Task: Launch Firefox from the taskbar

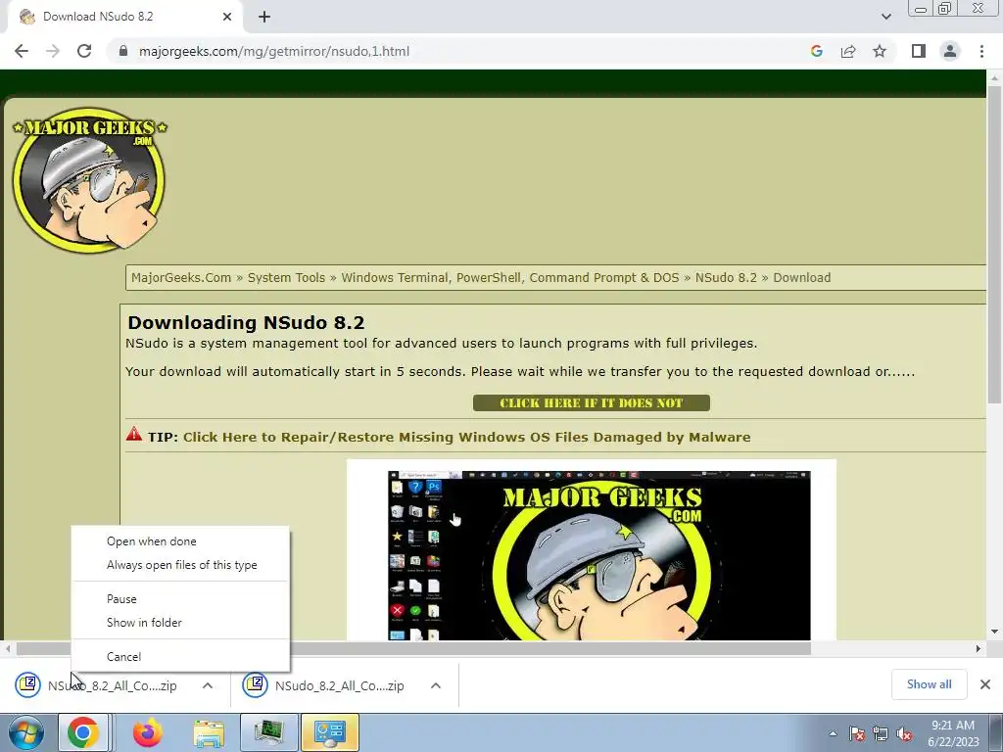Action: pyautogui.click(x=147, y=732)
